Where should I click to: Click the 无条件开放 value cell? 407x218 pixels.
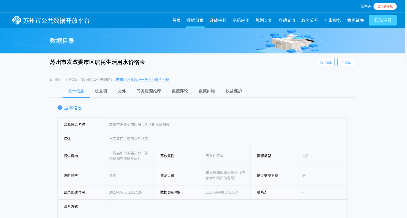pos(226,156)
